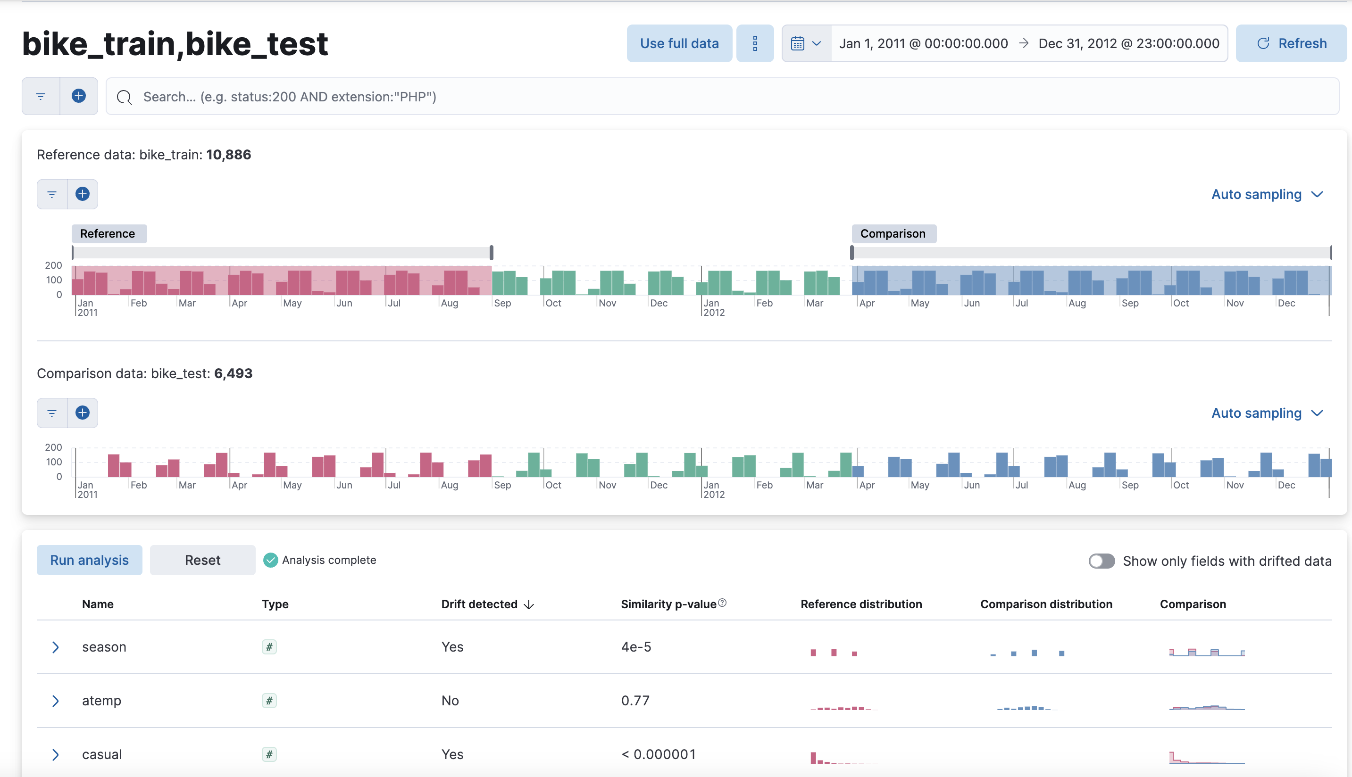This screenshot has width=1352, height=777.
Task: Enable Show only fields with drifted data
Action: click(x=1101, y=561)
